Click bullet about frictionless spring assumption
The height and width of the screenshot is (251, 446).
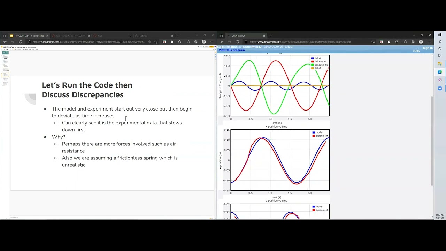click(120, 161)
